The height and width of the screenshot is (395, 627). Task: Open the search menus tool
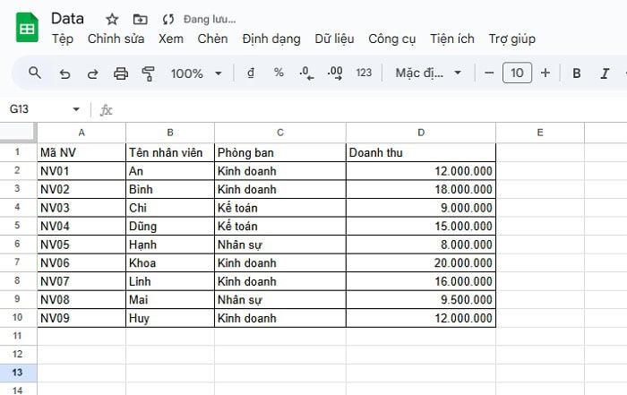point(35,73)
